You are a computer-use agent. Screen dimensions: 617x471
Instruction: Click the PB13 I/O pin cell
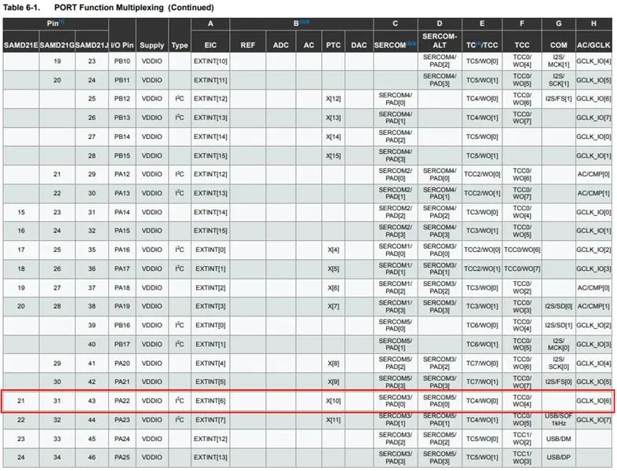tap(122, 118)
